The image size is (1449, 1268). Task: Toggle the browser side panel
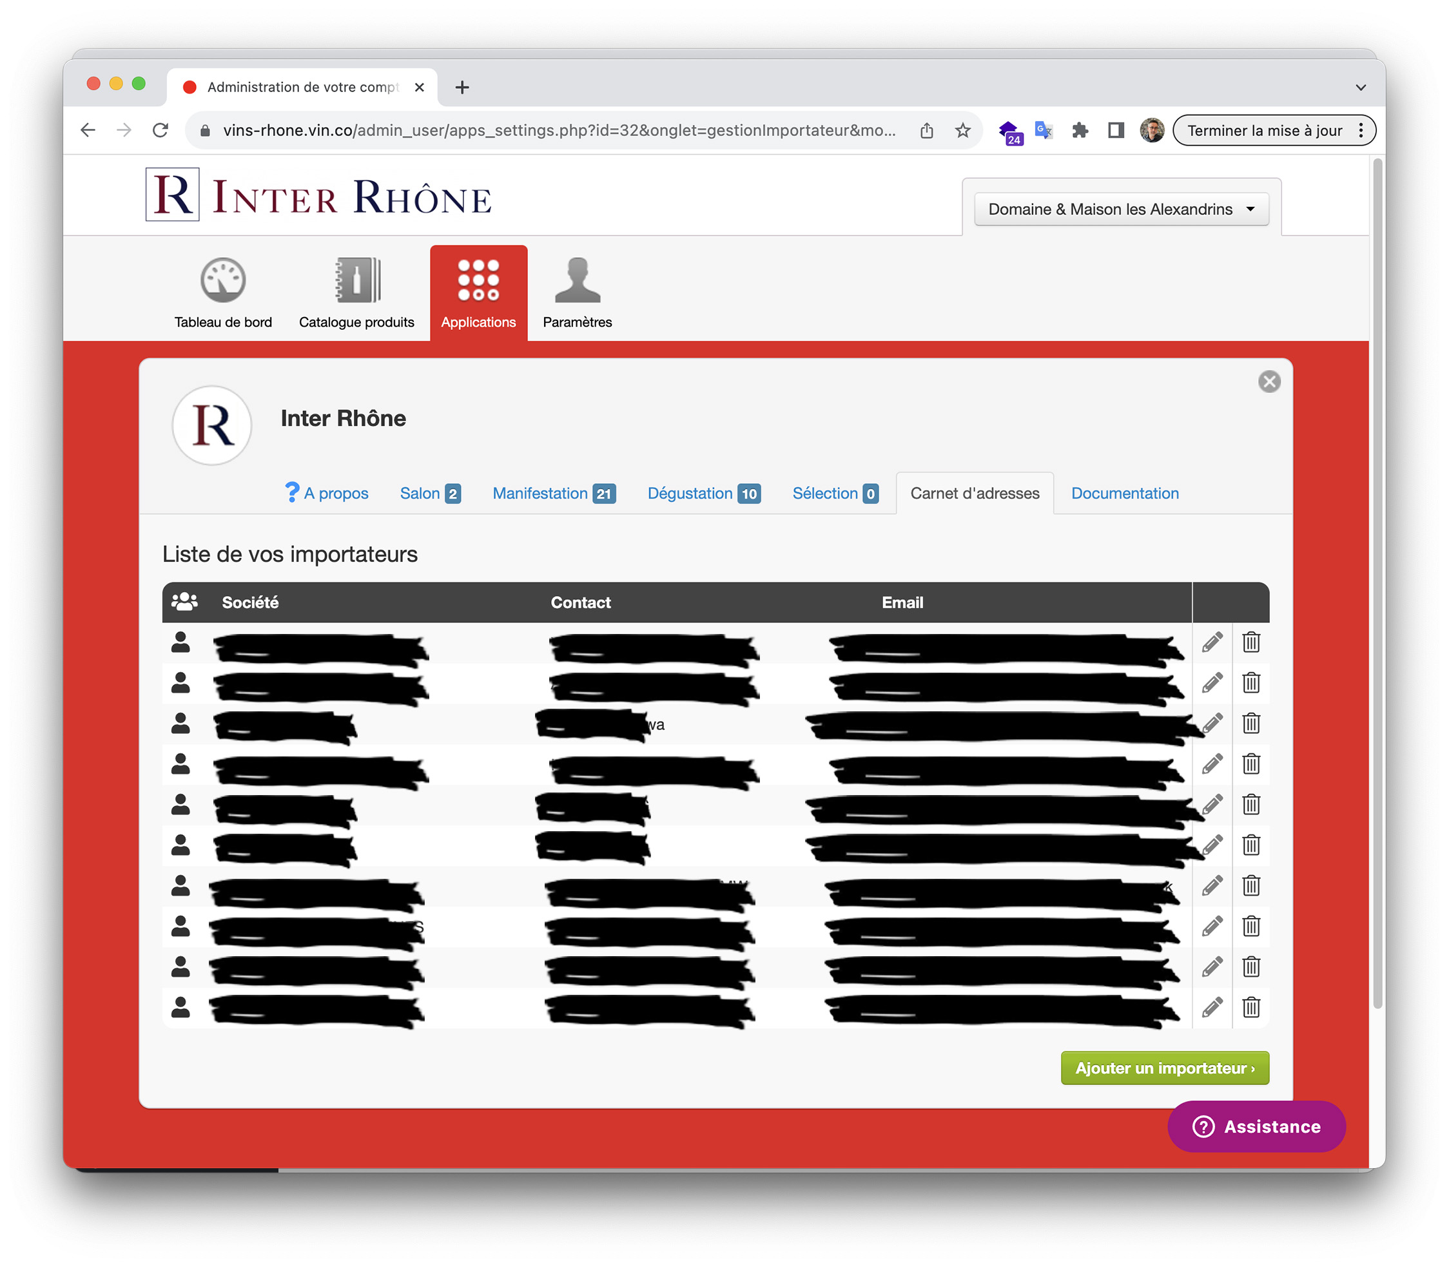point(1116,130)
